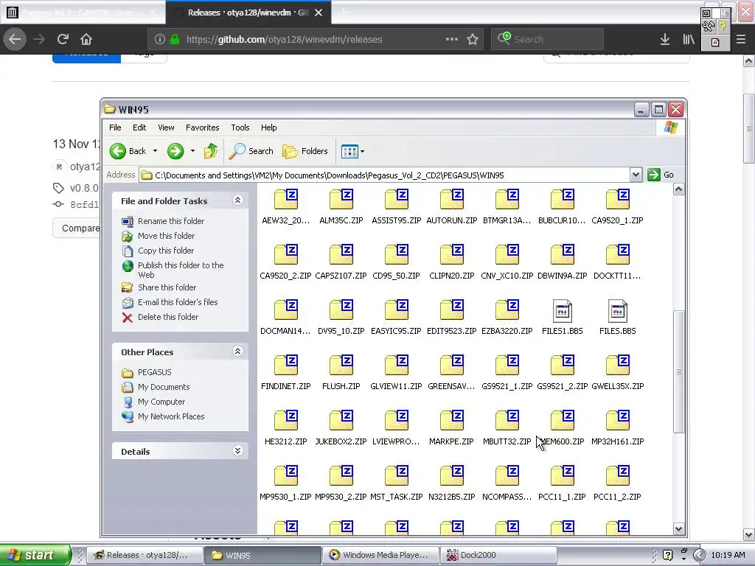
Task: Open the Search pane in Explorer
Action: pyautogui.click(x=251, y=151)
